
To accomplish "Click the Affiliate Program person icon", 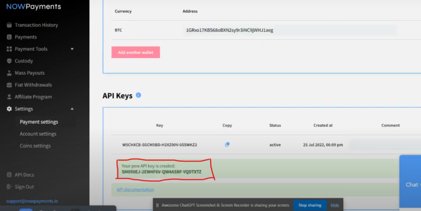I will point(9,97).
